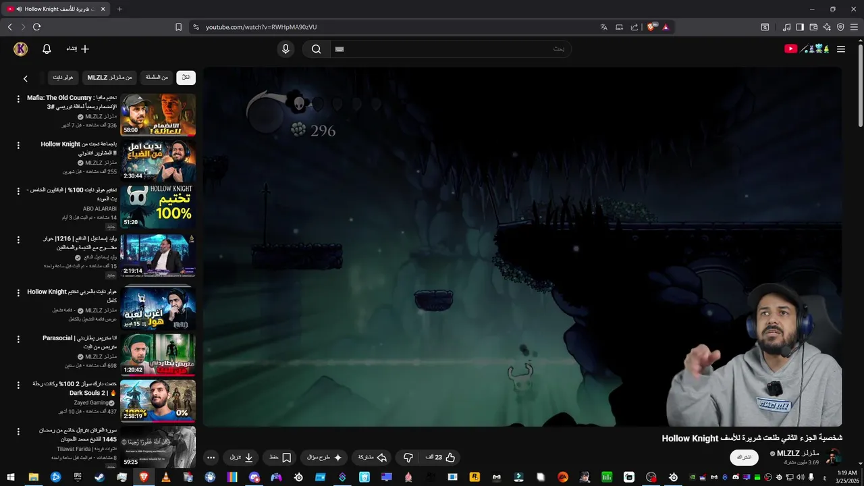The height and width of the screenshot is (486, 864).
Task: Open the Hollow Knight 100% video thumbnail
Action: point(158,207)
